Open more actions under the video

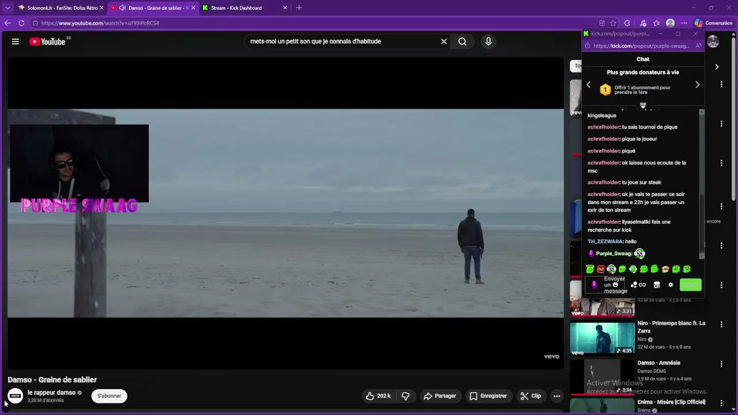pos(556,396)
